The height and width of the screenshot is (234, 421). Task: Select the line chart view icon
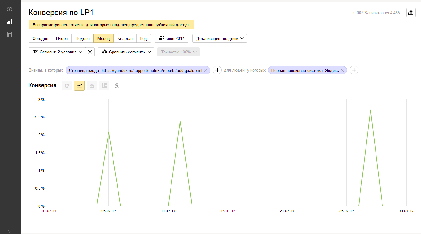point(79,86)
